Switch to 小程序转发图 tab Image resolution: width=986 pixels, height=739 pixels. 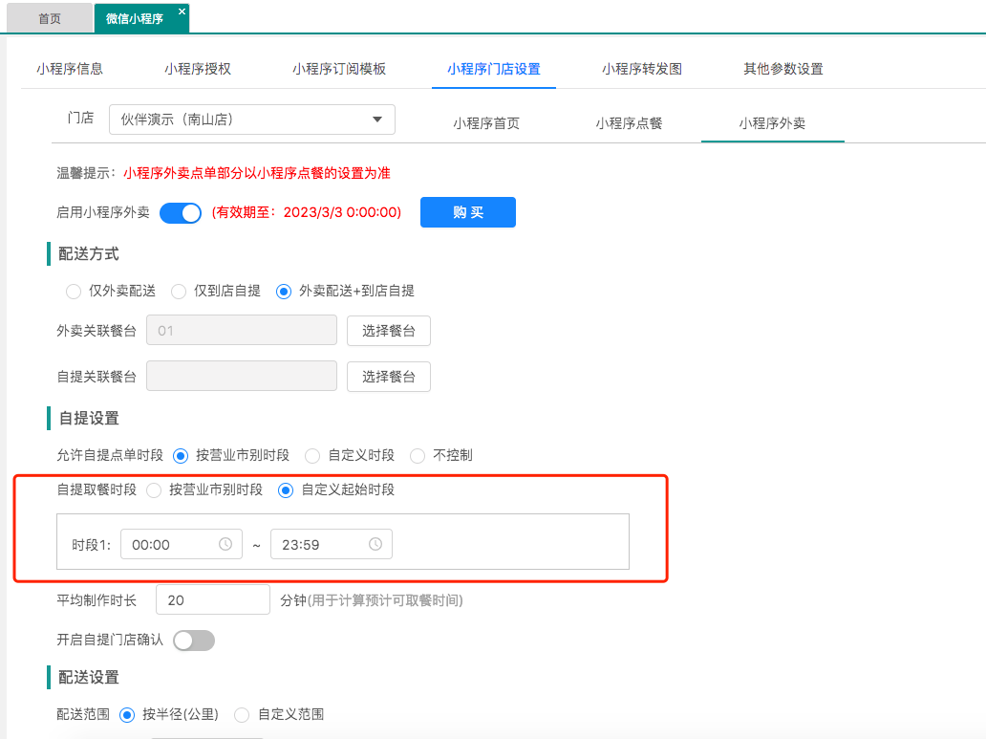click(641, 69)
